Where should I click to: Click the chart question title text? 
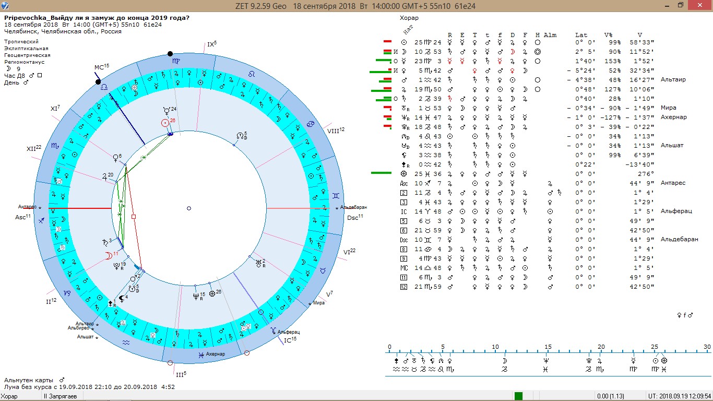point(97,18)
